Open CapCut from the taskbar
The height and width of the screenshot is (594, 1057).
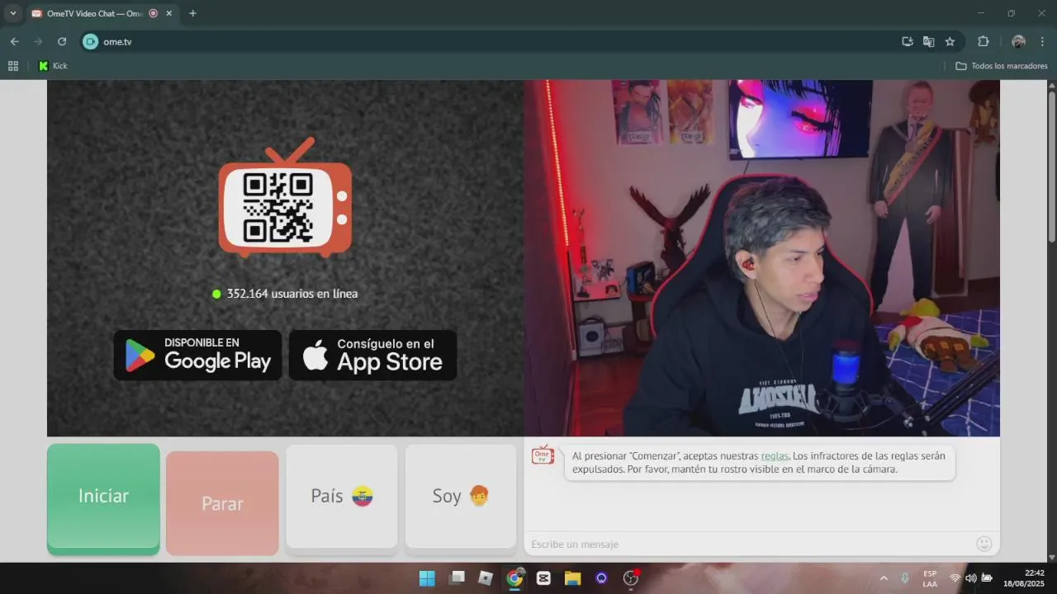click(543, 578)
